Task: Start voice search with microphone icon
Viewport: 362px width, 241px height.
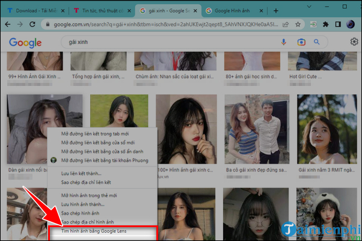Action: (284, 42)
